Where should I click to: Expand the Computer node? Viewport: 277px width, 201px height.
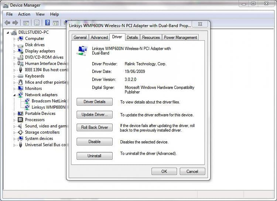coord(14,39)
